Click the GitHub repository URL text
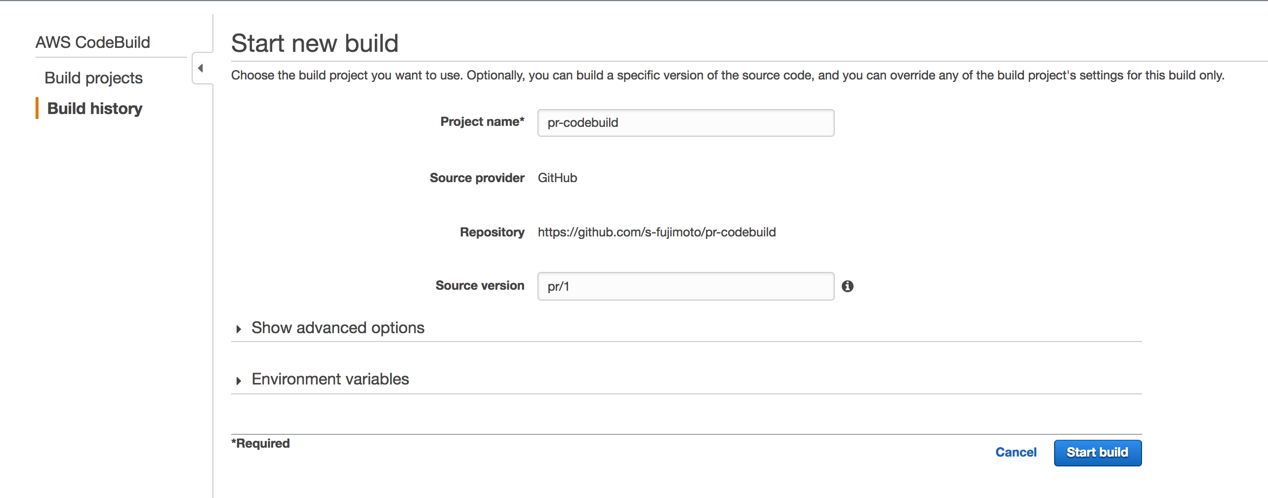 click(x=656, y=232)
